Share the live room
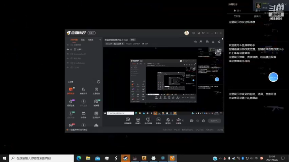The height and width of the screenshot is (162, 289). 219,42
